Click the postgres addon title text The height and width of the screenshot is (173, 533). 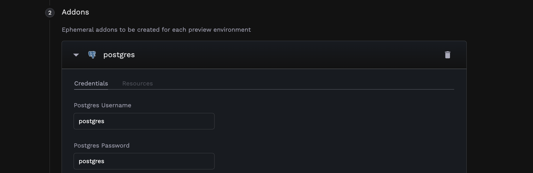119,55
